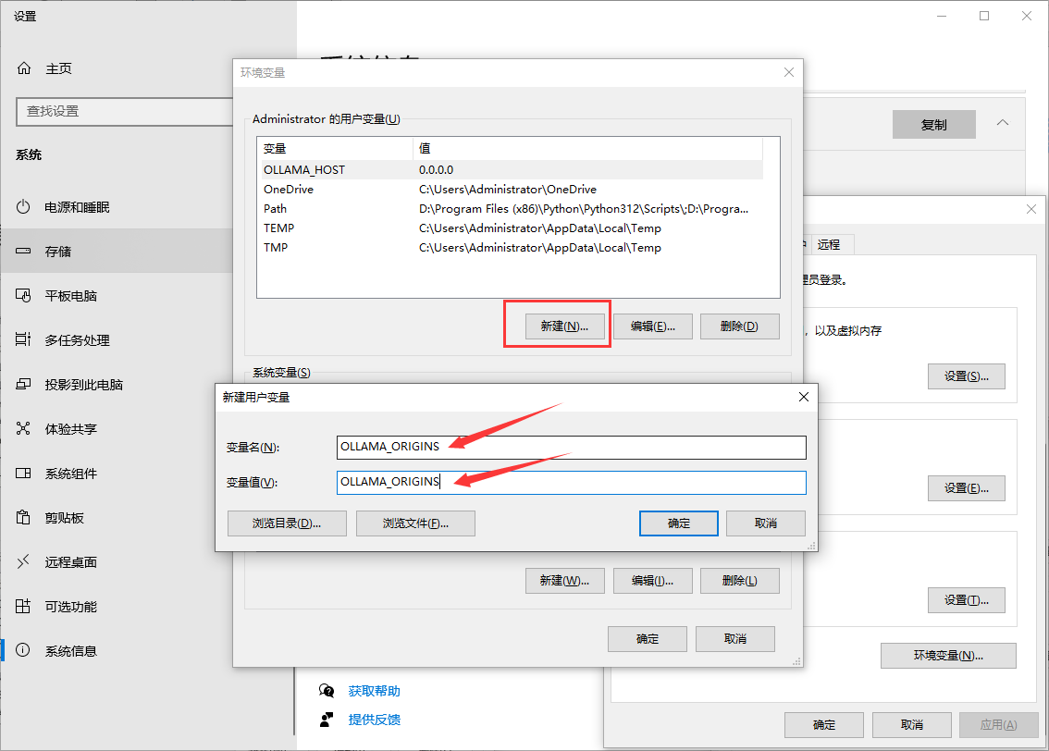Click the 远程桌面 remote desktop icon
The width and height of the screenshot is (1049, 751).
pyautogui.click(x=24, y=562)
